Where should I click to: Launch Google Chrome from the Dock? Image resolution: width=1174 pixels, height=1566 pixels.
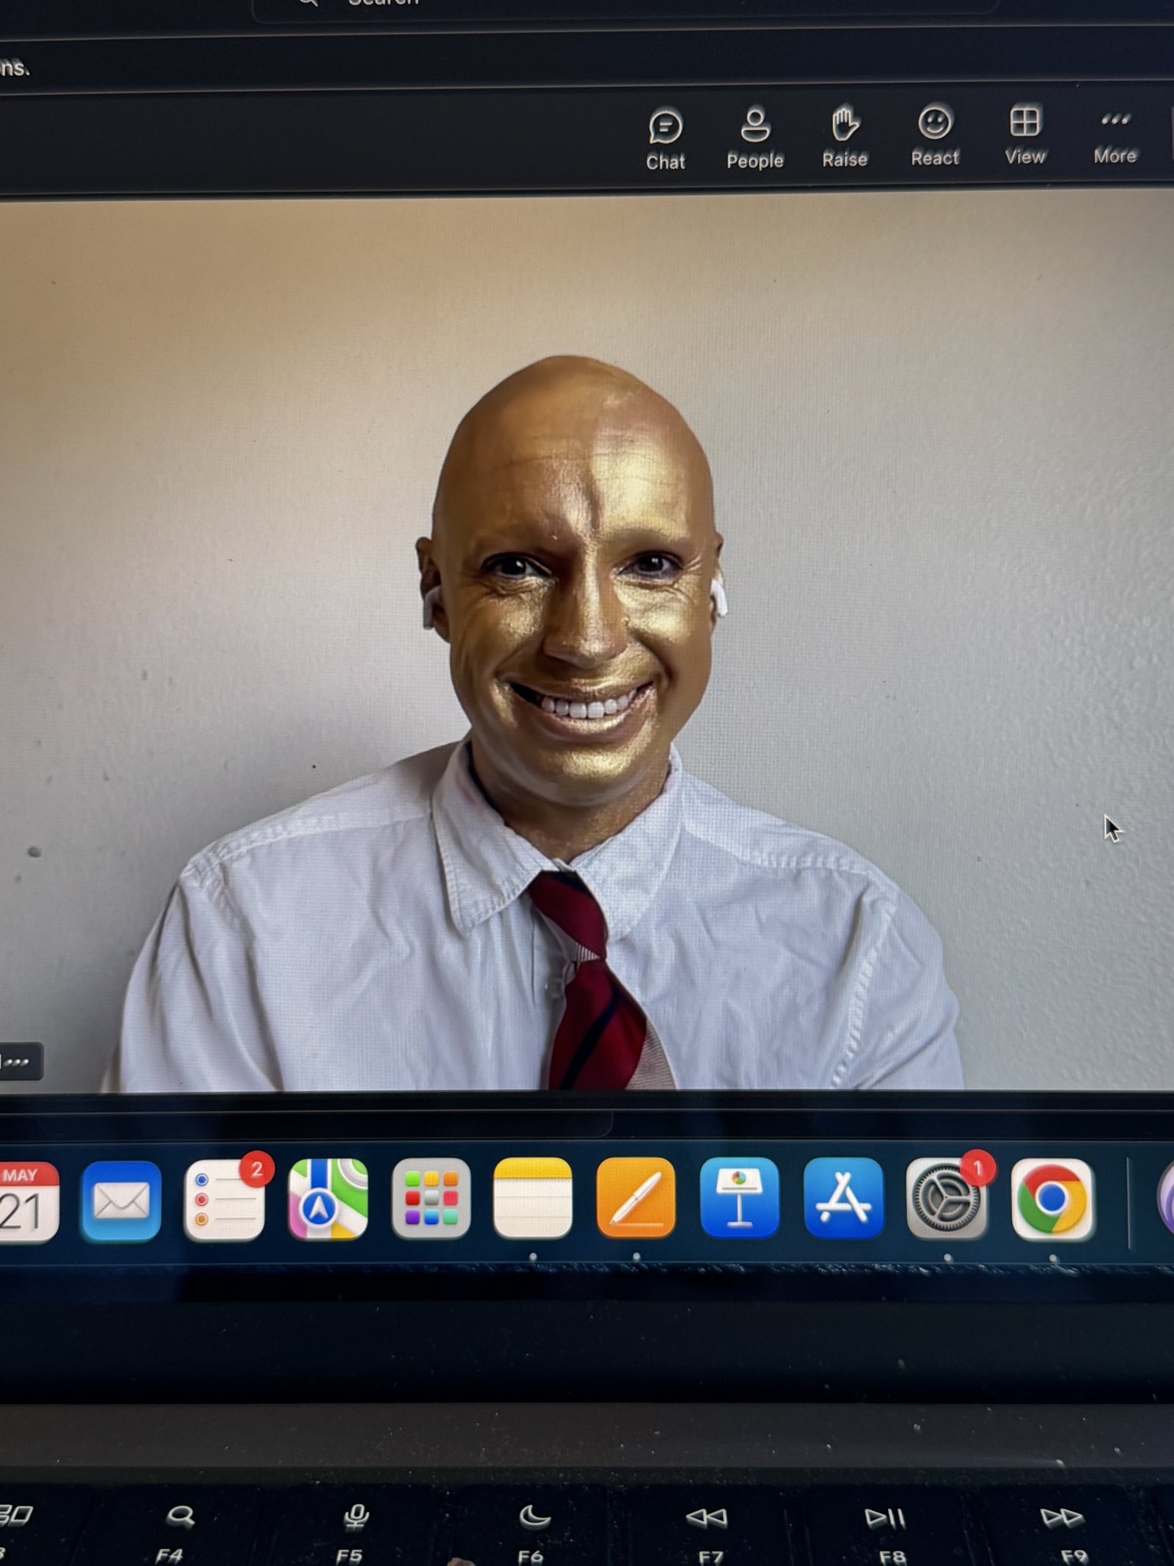click(1052, 1199)
